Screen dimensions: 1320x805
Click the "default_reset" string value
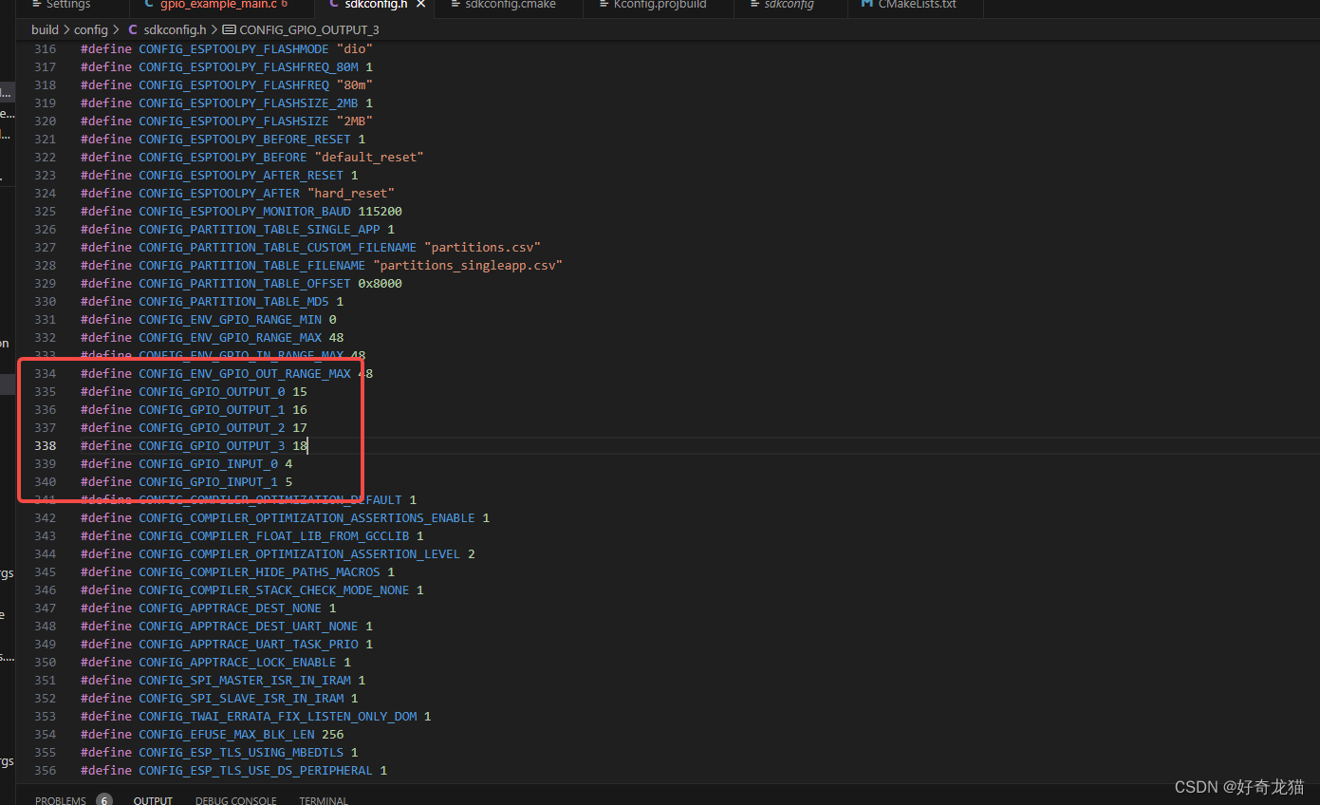pyautogui.click(x=369, y=157)
